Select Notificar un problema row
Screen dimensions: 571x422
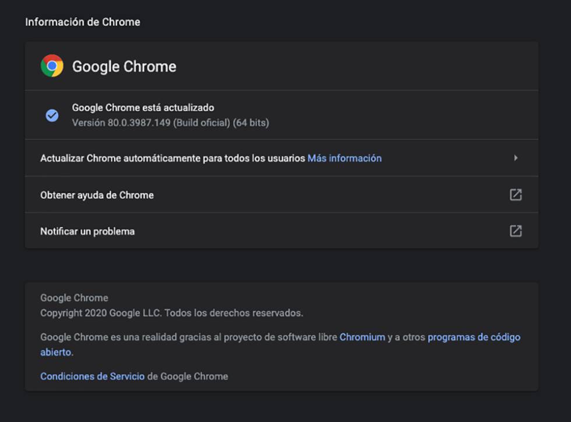[281, 231]
